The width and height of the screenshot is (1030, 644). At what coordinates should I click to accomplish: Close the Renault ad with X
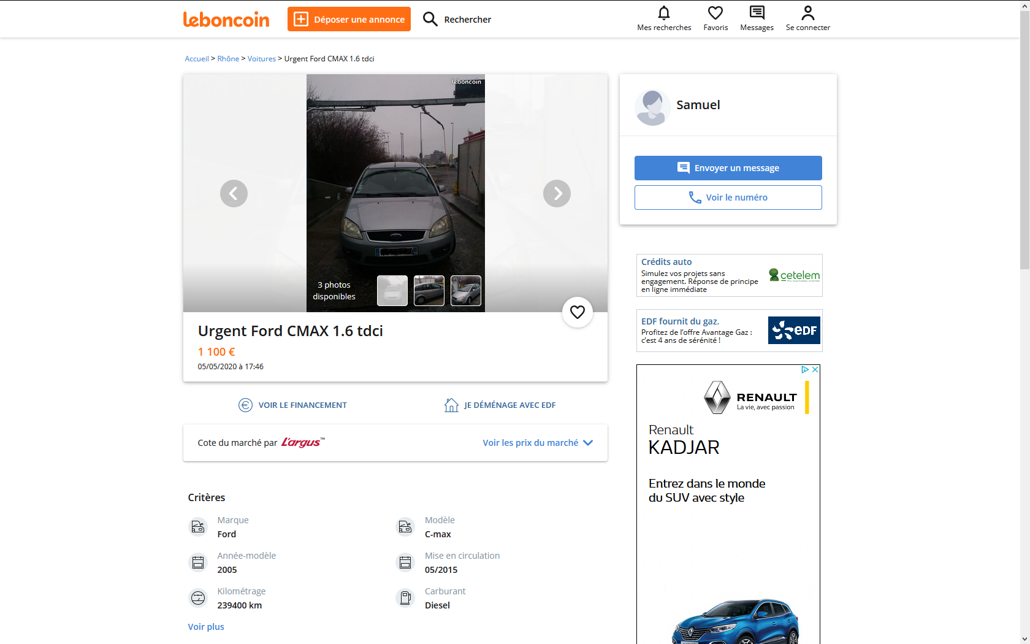[815, 369]
